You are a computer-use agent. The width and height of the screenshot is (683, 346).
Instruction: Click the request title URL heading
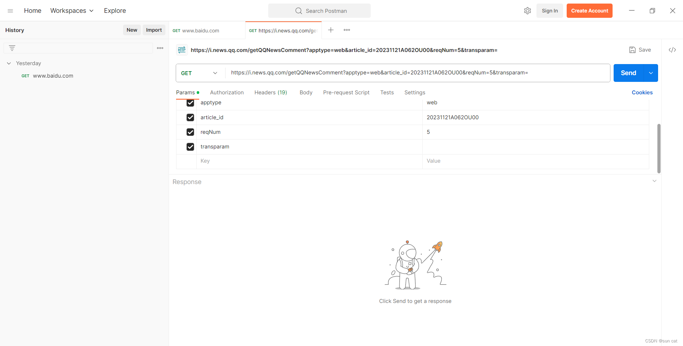click(x=344, y=50)
